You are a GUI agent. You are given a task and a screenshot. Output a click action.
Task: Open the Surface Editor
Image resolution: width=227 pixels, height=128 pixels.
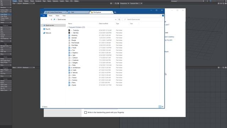click(6, 10)
